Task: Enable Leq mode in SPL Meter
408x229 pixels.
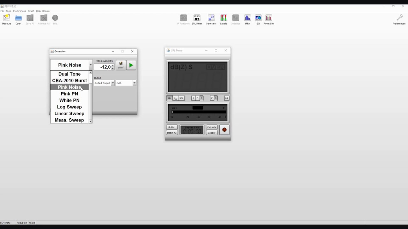Action: 175,98
